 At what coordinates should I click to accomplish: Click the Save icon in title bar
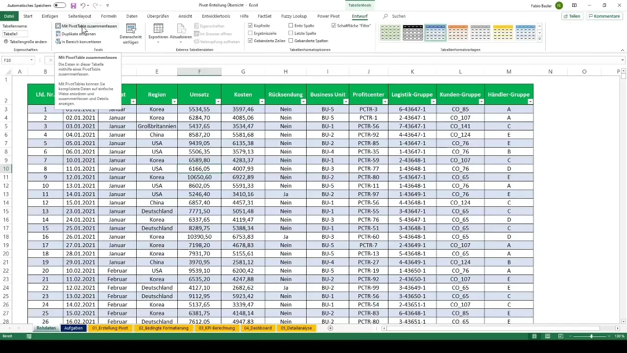[x=73, y=5]
